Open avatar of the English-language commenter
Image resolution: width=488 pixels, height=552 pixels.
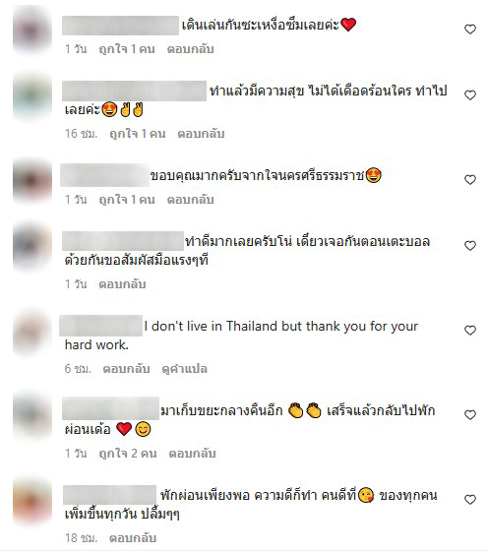click(x=32, y=332)
